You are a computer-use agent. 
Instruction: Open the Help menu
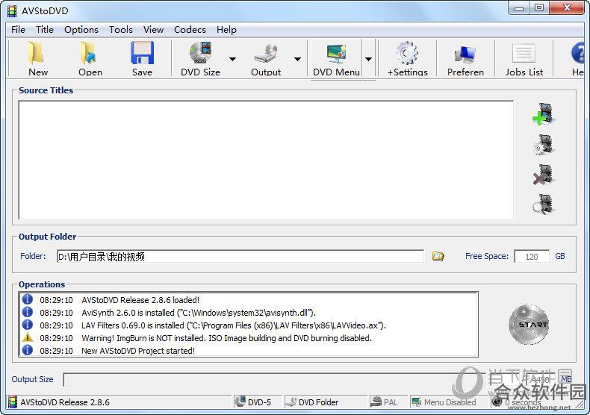coord(226,29)
